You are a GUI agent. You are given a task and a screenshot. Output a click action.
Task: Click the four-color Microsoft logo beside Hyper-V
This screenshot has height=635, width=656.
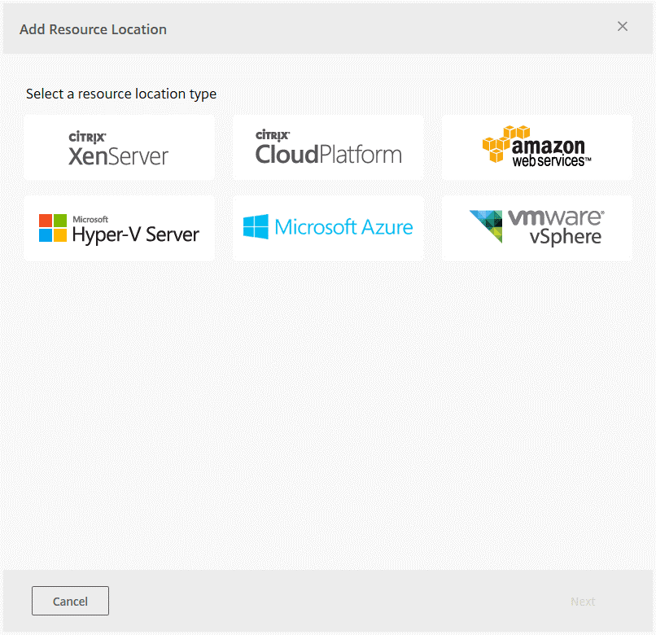pos(53,228)
